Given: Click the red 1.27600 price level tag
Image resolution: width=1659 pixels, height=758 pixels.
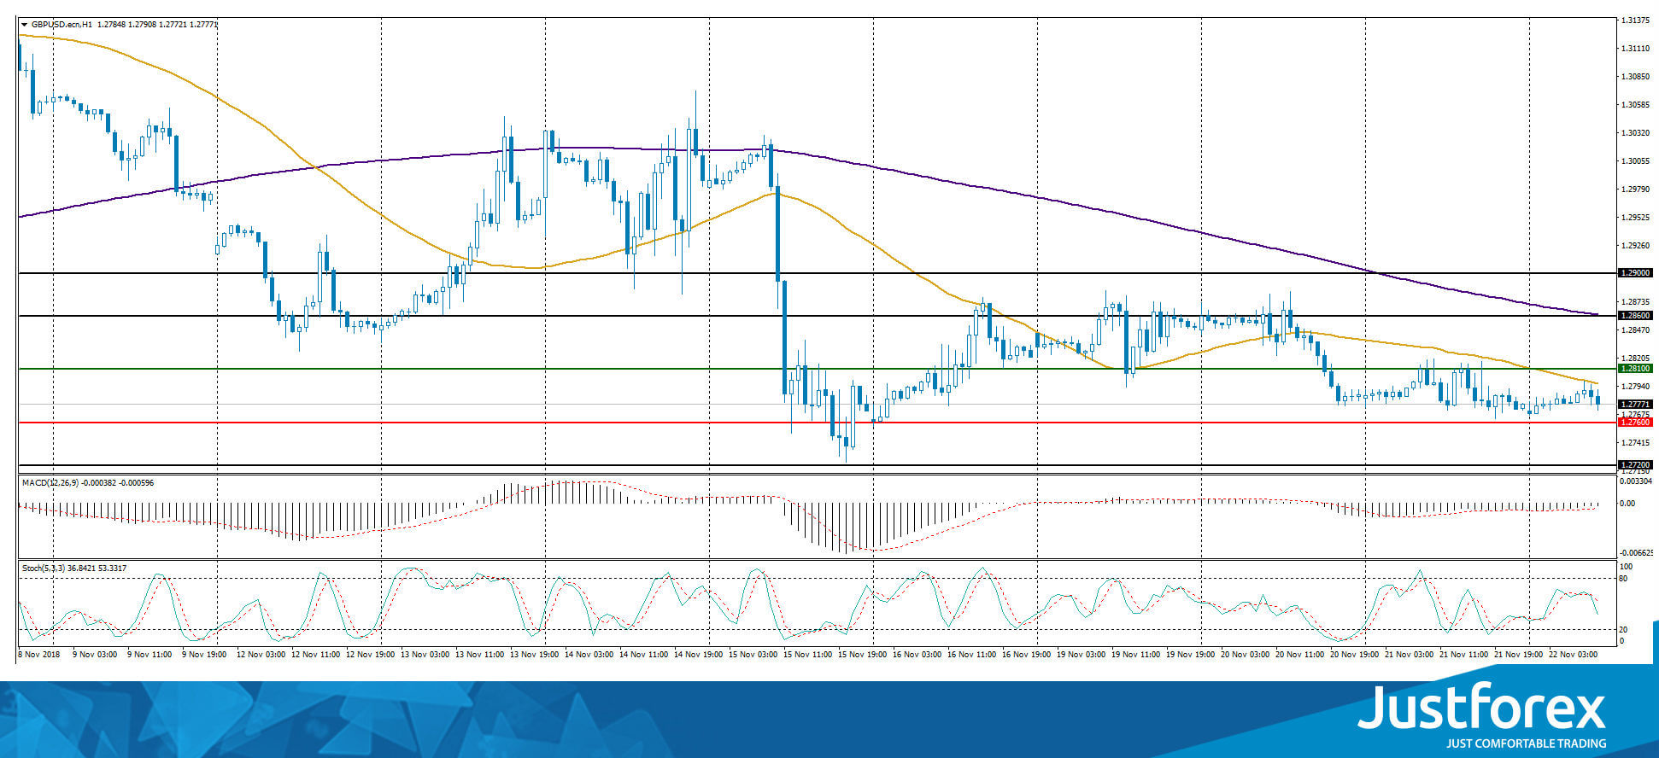Looking at the screenshot, I should [1635, 423].
